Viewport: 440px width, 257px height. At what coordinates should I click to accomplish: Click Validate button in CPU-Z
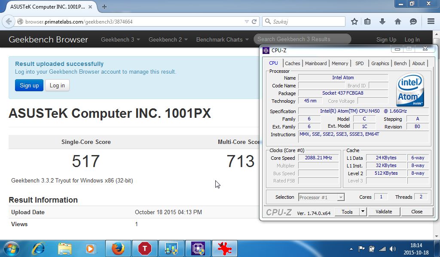384,212
